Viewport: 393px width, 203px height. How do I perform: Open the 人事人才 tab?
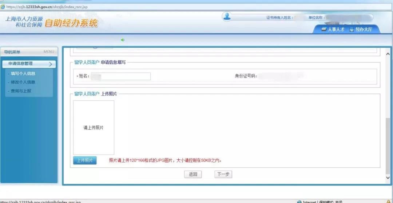[x=333, y=29]
